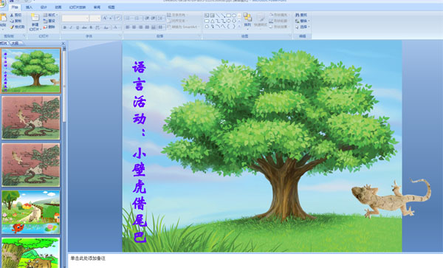Open the font size dropdown box
Image resolution: width=443 pixels, height=268 pixels.
[95, 18]
